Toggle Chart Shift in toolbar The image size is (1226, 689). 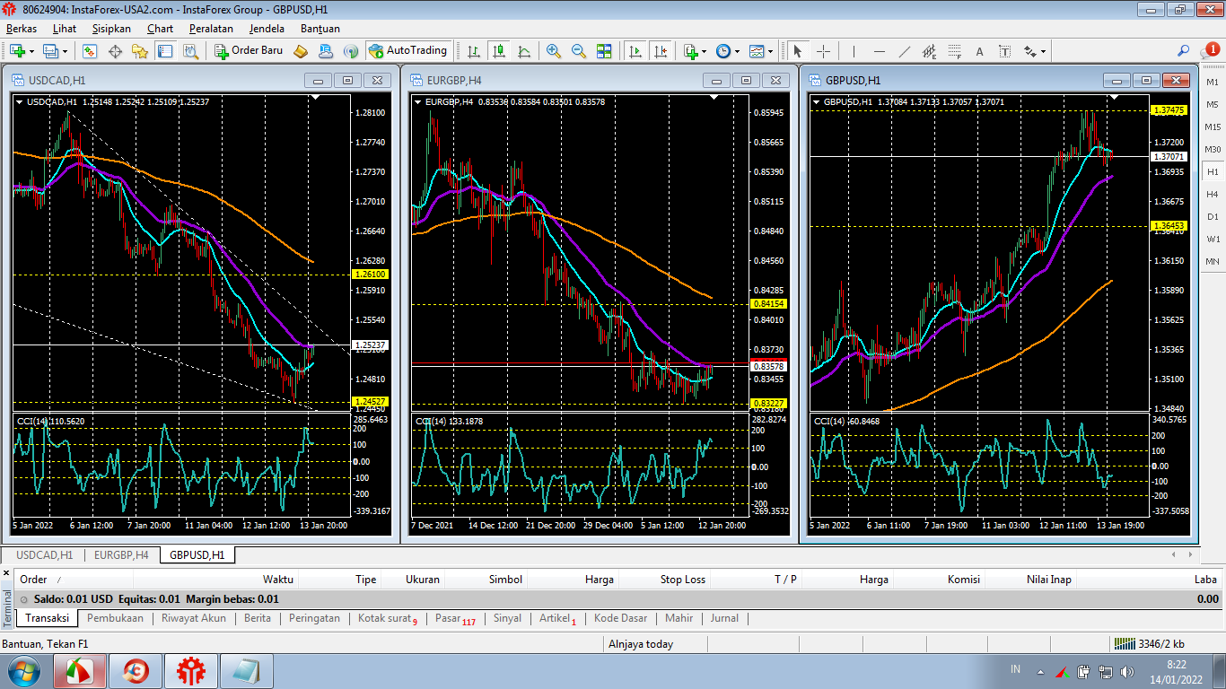coord(661,51)
